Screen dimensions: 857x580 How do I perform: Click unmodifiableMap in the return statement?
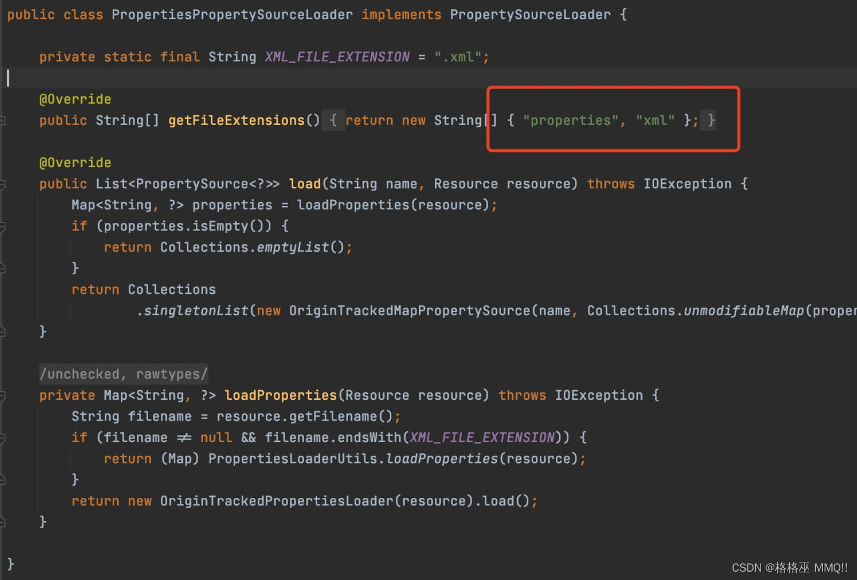coord(744,311)
